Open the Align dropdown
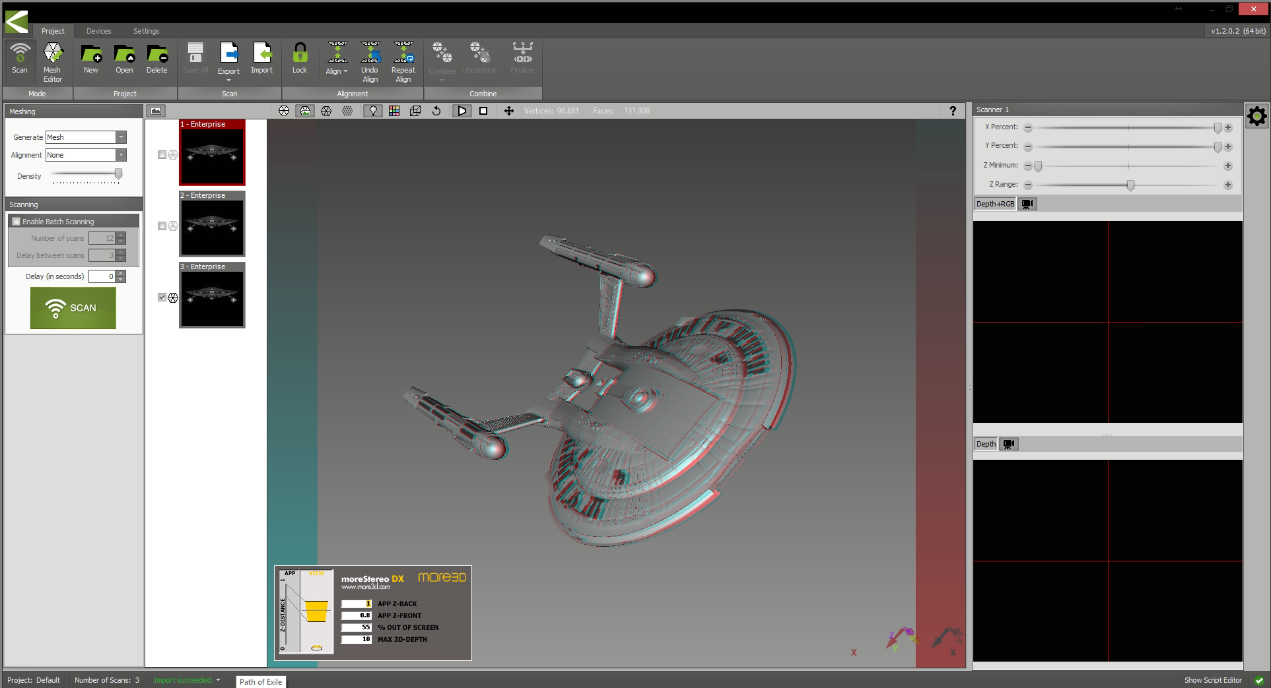 pos(337,59)
